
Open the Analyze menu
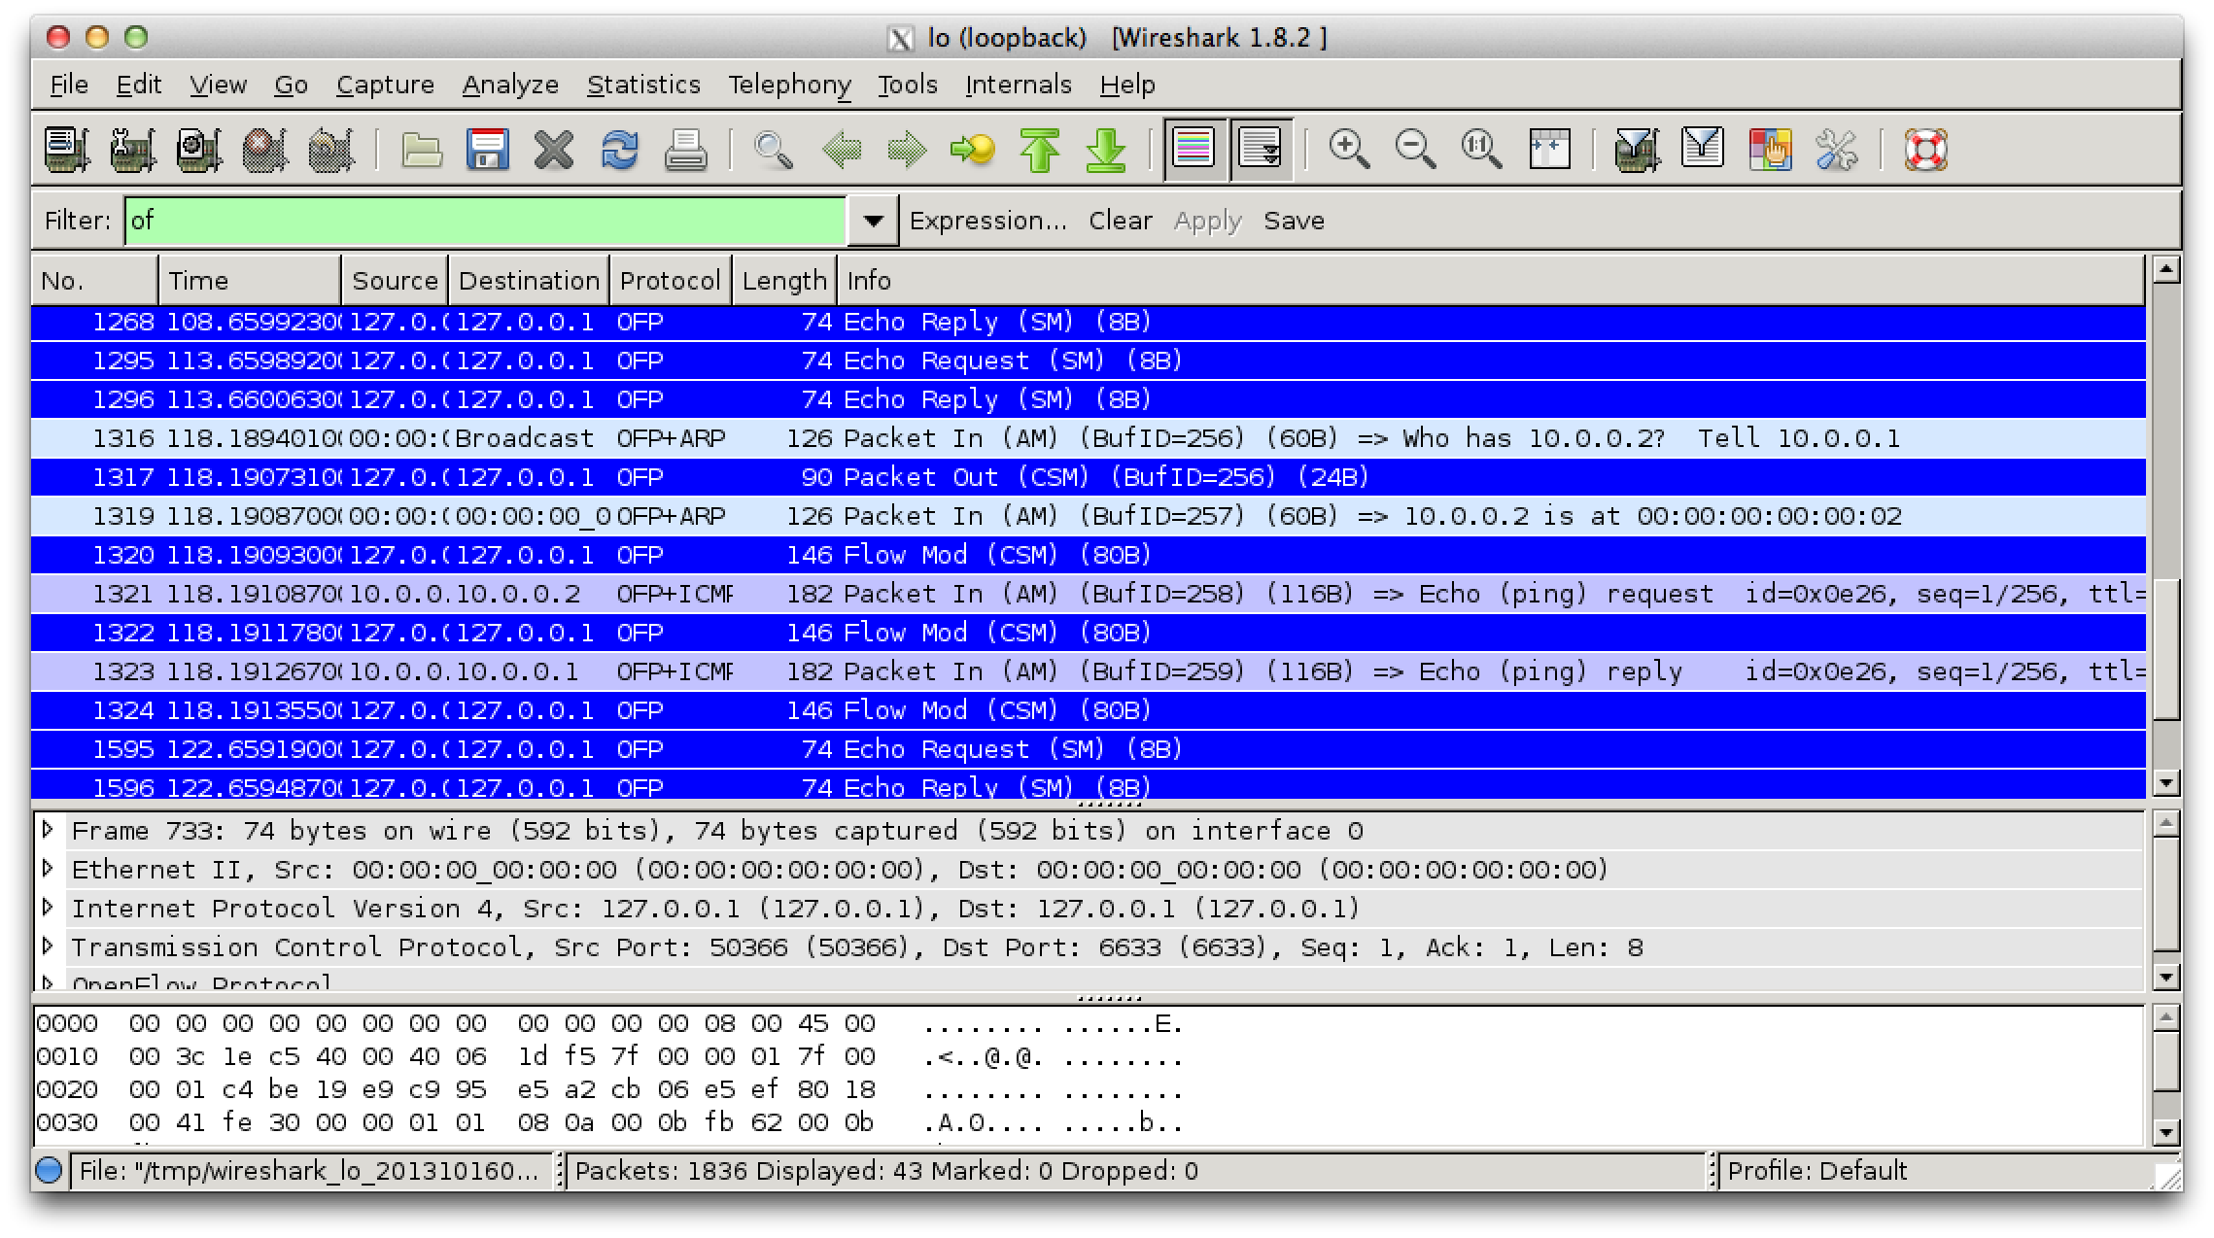pyautogui.click(x=510, y=85)
